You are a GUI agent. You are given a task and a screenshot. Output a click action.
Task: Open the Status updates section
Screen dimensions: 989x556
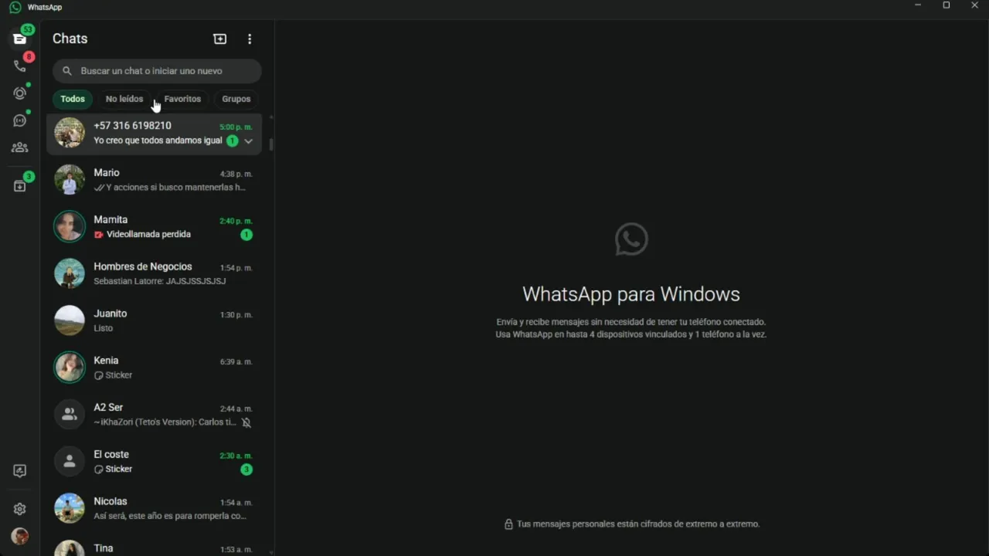tap(20, 93)
